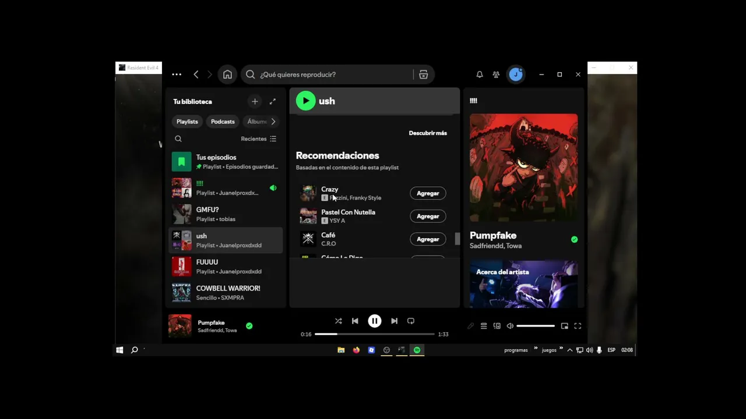Skip to the previous track

pyautogui.click(x=355, y=321)
